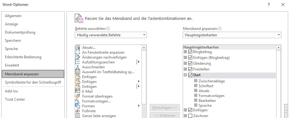
Task: Select the E-Mail command text
Action: [x=87, y=91]
